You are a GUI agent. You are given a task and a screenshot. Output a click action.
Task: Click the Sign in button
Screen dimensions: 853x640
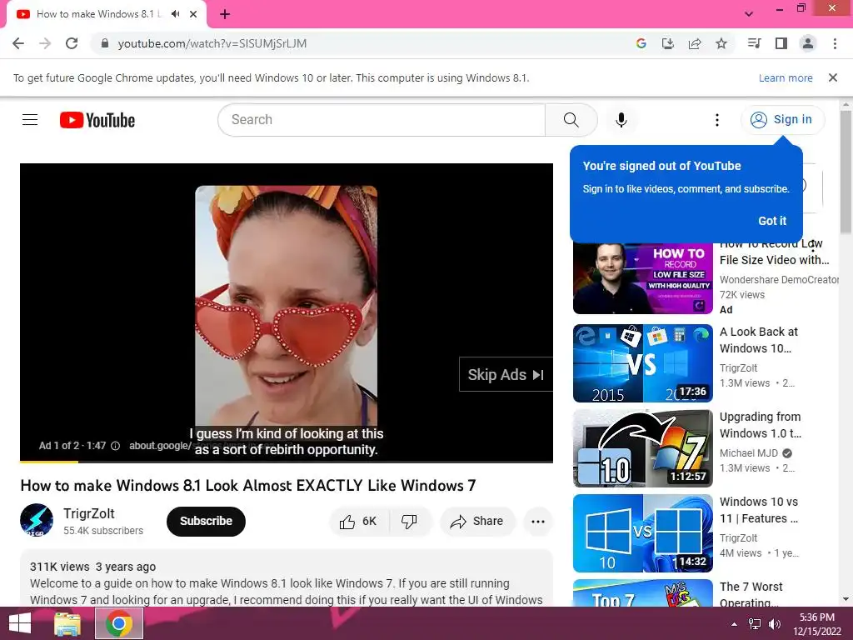point(782,120)
